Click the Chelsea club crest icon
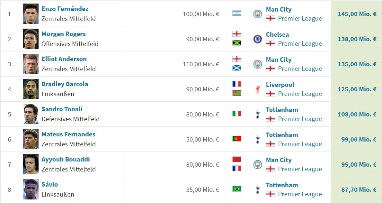382x203 pixels. pos(258,39)
